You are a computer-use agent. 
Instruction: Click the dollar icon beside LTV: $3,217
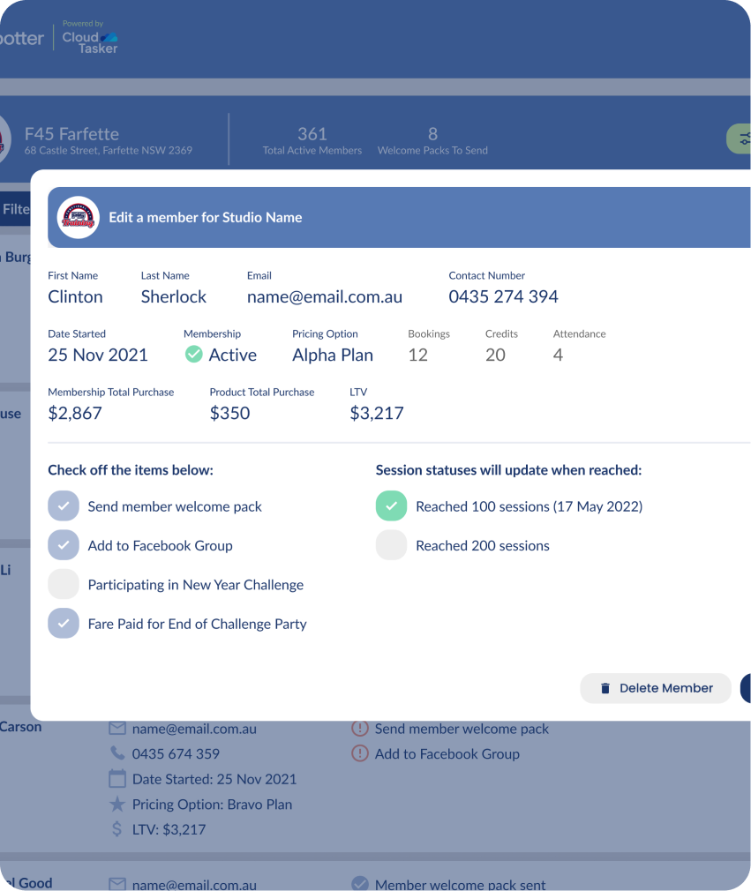(117, 829)
